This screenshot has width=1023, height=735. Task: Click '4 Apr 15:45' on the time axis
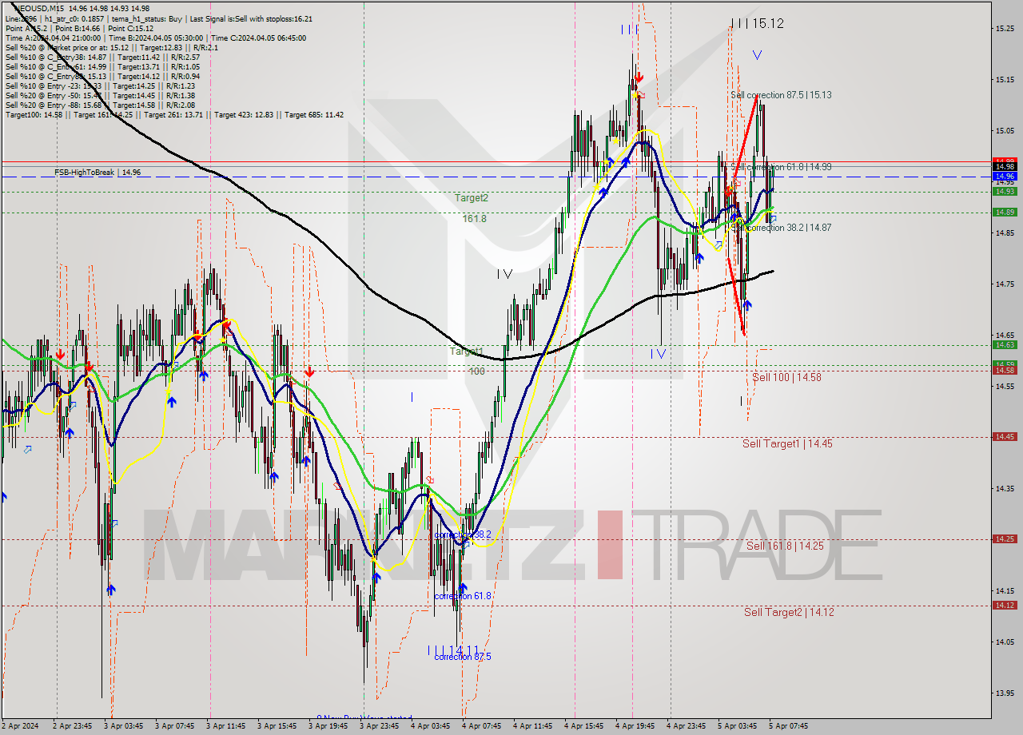click(x=584, y=726)
